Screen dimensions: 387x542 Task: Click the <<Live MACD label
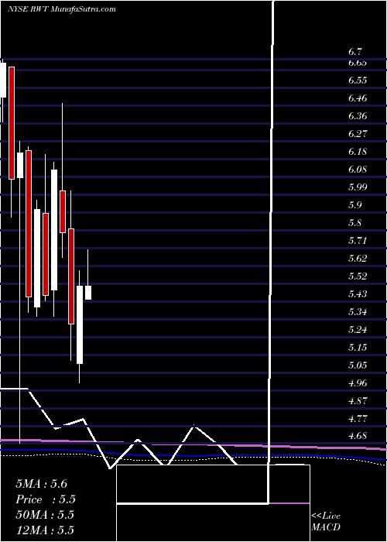click(326, 521)
